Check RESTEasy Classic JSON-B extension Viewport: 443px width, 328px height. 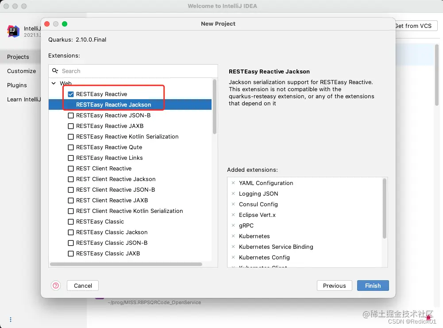(x=71, y=243)
